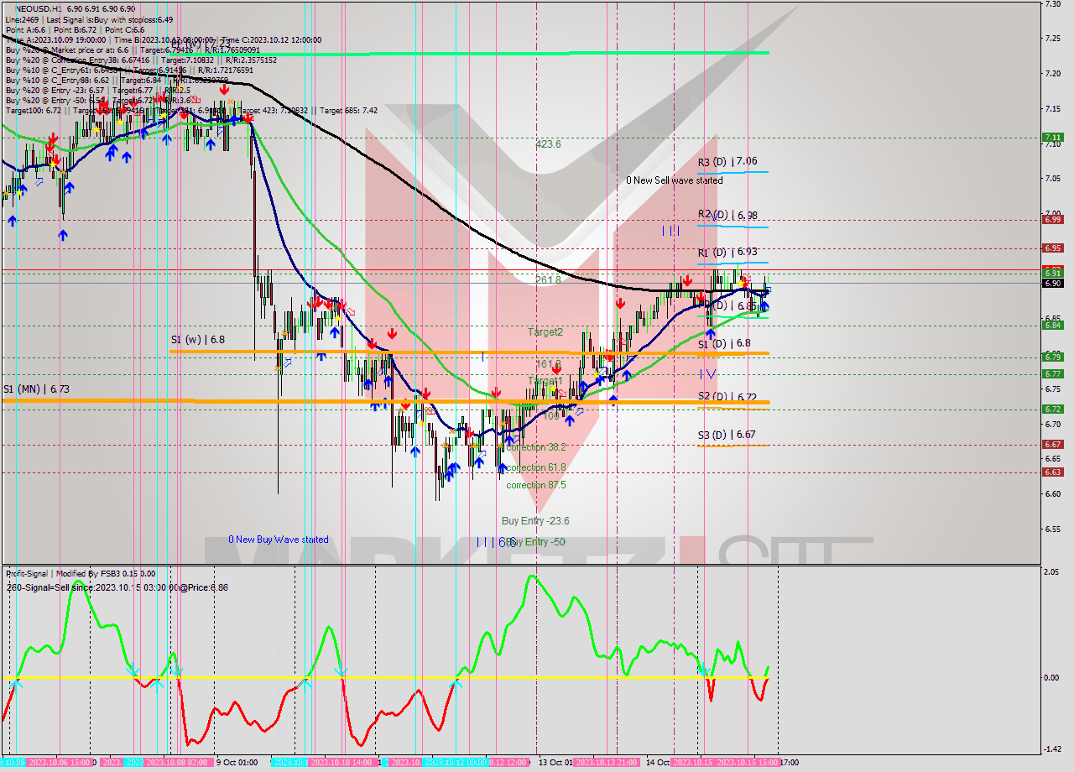
Task: Click the 'Target2' label
Action: [x=545, y=332]
